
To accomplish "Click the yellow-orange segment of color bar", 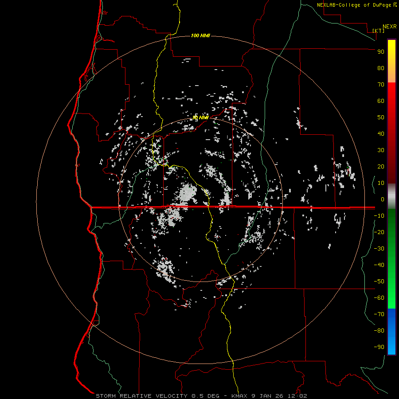I will (391, 61).
